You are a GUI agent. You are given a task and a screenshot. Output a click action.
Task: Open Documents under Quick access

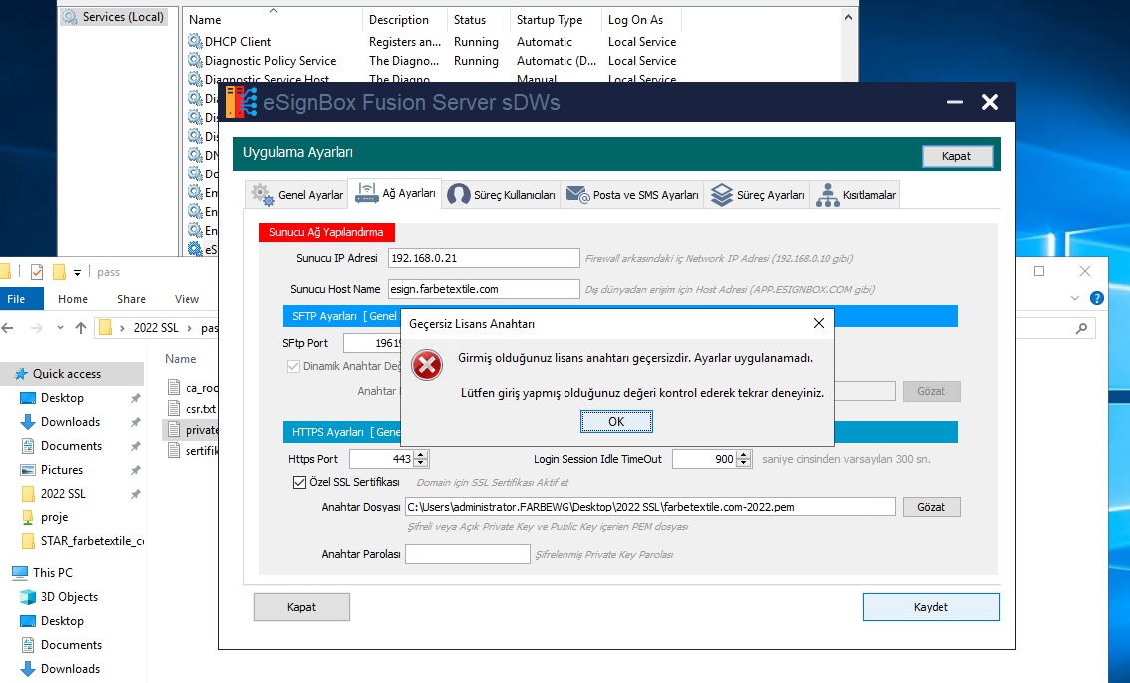point(71,446)
